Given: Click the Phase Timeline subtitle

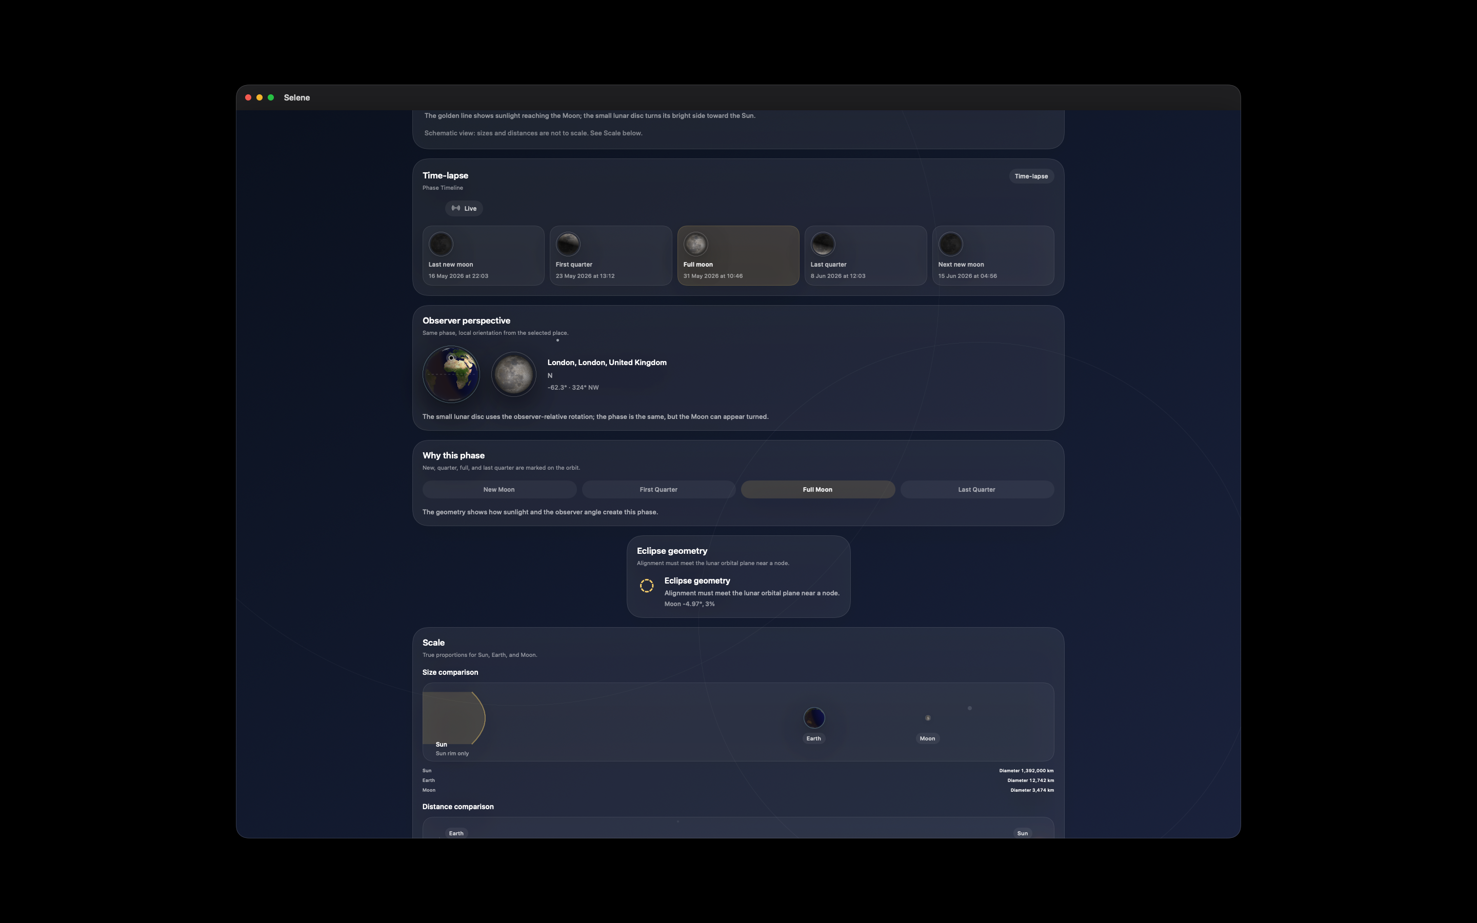Looking at the screenshot, I should pos(443,187).
